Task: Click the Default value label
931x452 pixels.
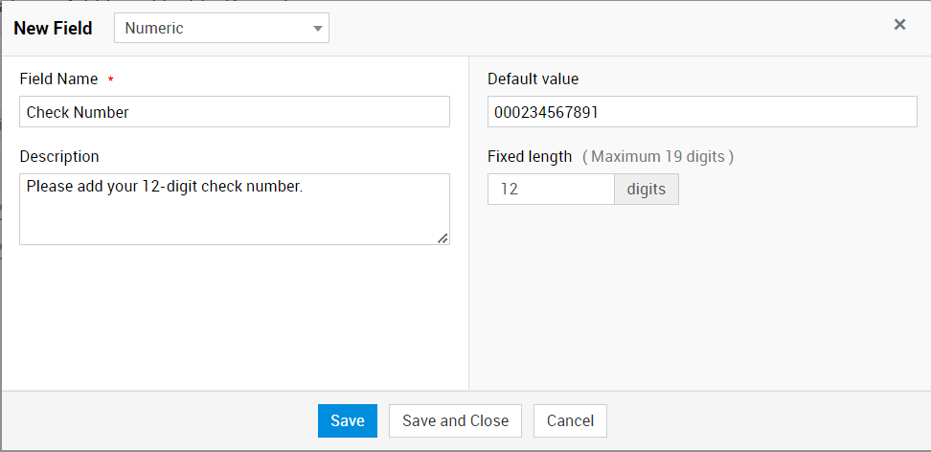Action: (533, 79)
